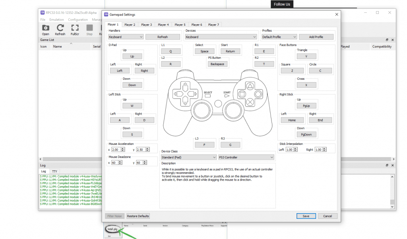This screenshot has height=239, width=407.
Task: Click the Stop toolbar icon
Action: click(x=89, y=29)
